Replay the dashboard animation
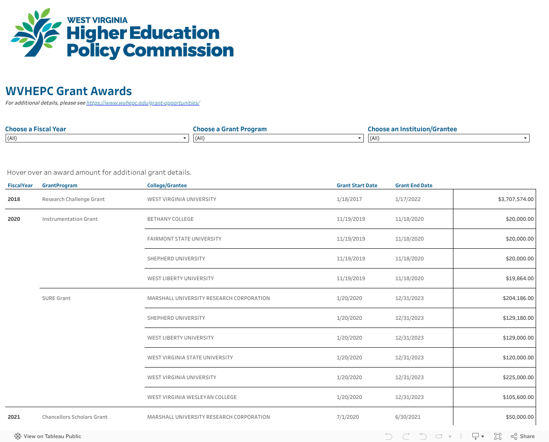This screenshot has width=549, height=442. click(x=440, y=436)
